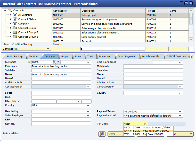The height and width of the screenshot is (141, 196).
Task: Open the ship-to Country dropdown
Action: pyautogui.click(x=180, y=93)
